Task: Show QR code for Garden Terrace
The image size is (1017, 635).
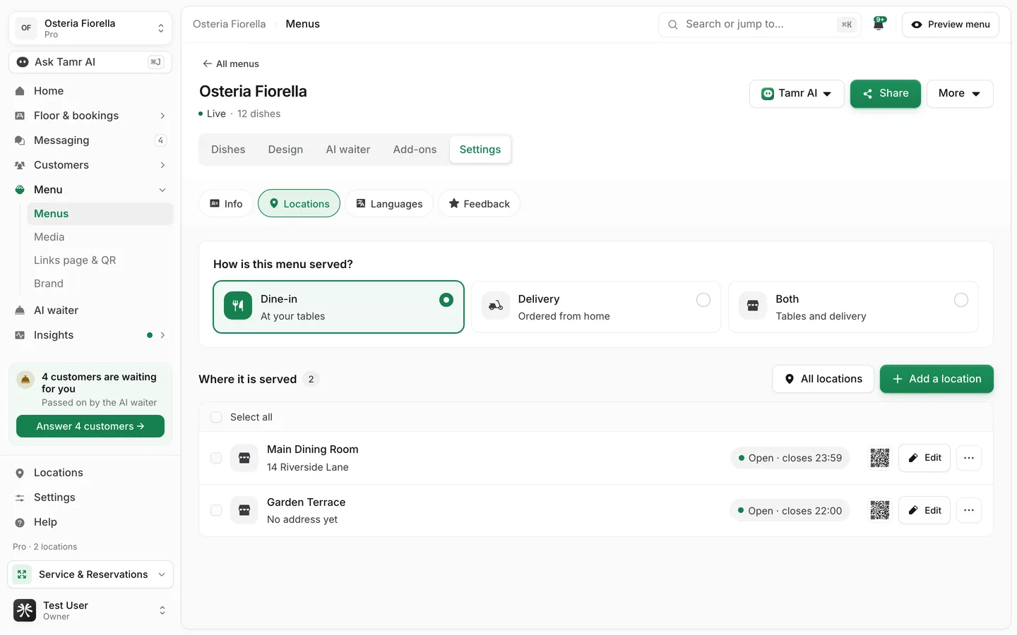Action: (880, 510)
